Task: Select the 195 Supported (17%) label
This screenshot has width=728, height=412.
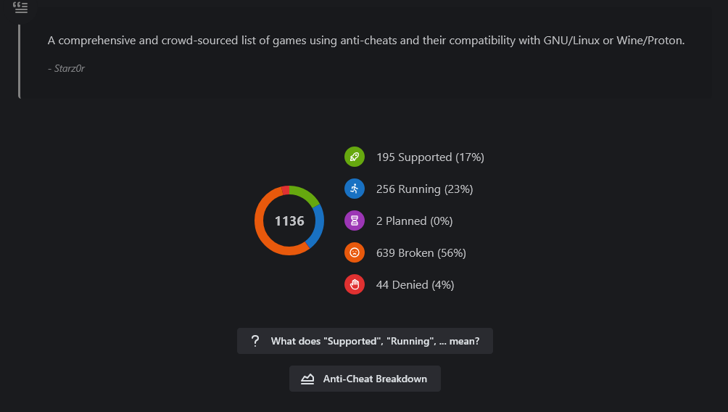Action: tap(430, 157)
